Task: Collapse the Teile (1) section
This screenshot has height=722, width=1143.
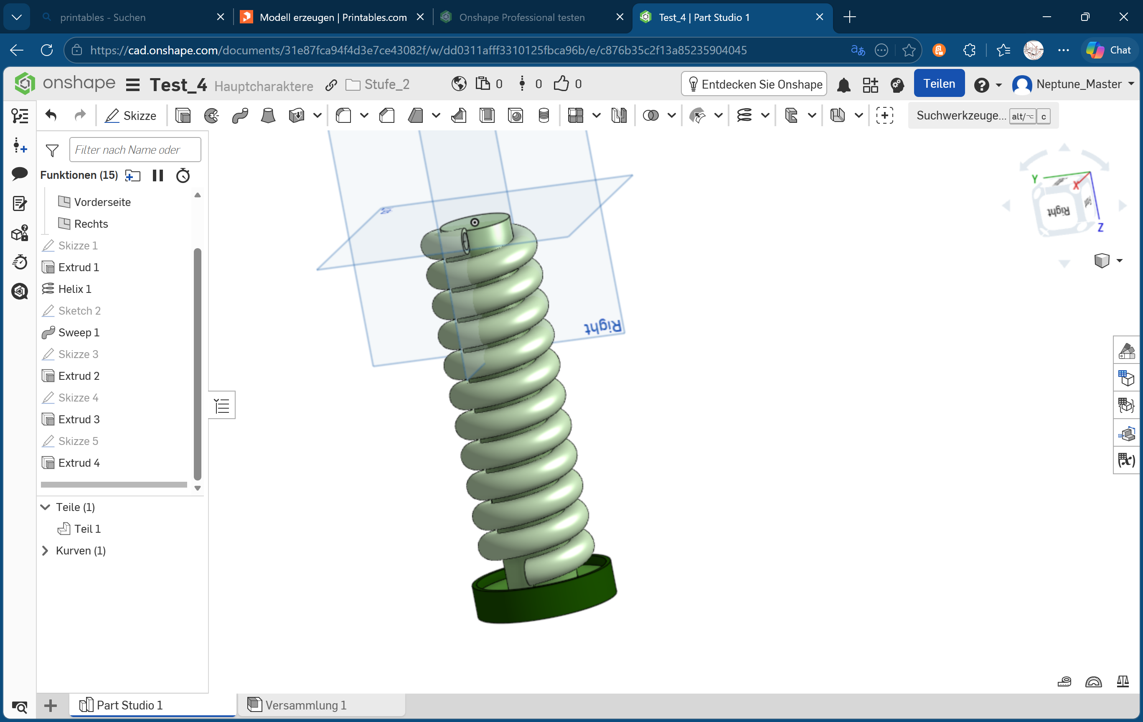Action: (x=46, y=507)
